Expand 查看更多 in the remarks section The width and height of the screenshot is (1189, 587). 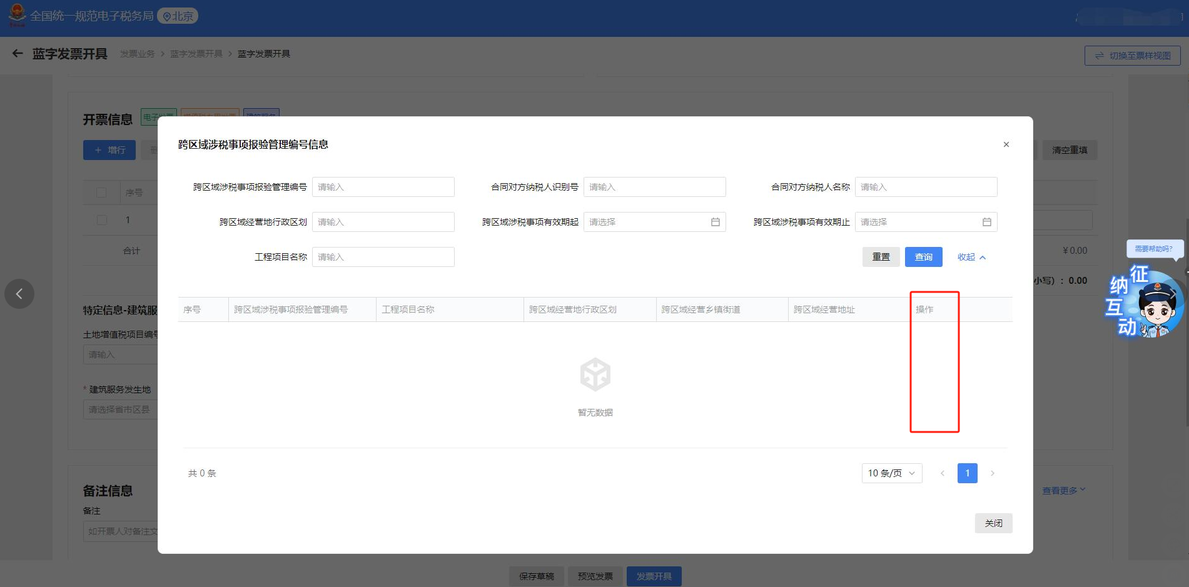pos(1063,491)
